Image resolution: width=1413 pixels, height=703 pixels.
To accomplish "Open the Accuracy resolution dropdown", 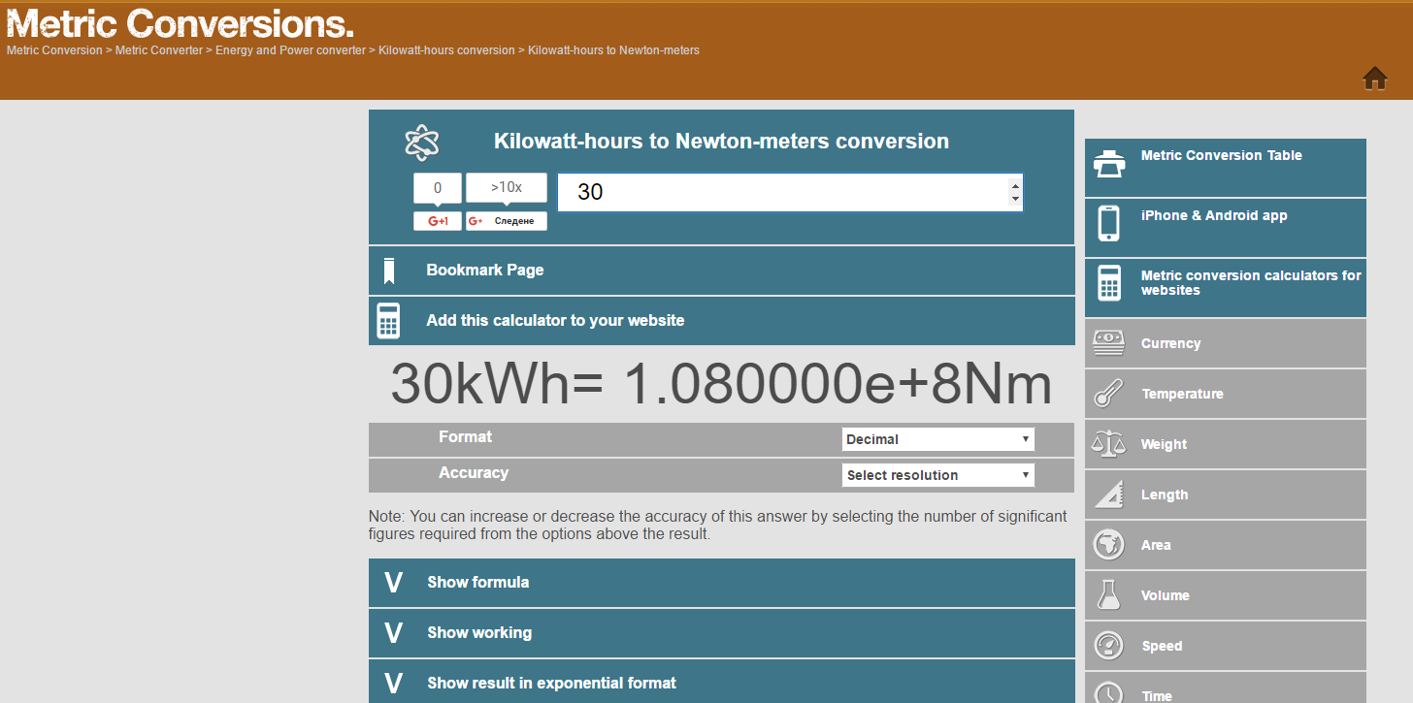I will (937, 474).
